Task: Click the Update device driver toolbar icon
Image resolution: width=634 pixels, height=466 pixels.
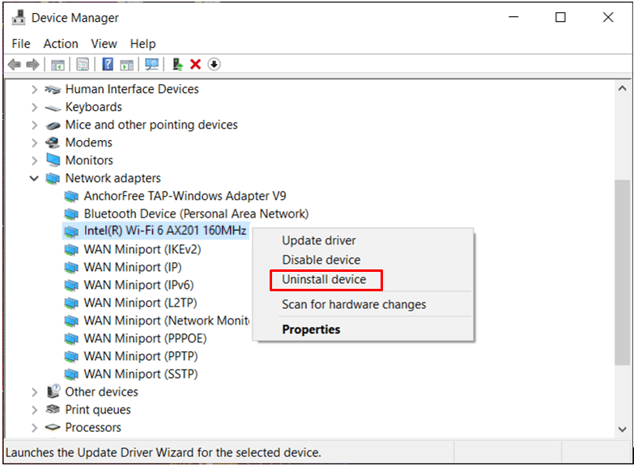Action: [177, 64]
